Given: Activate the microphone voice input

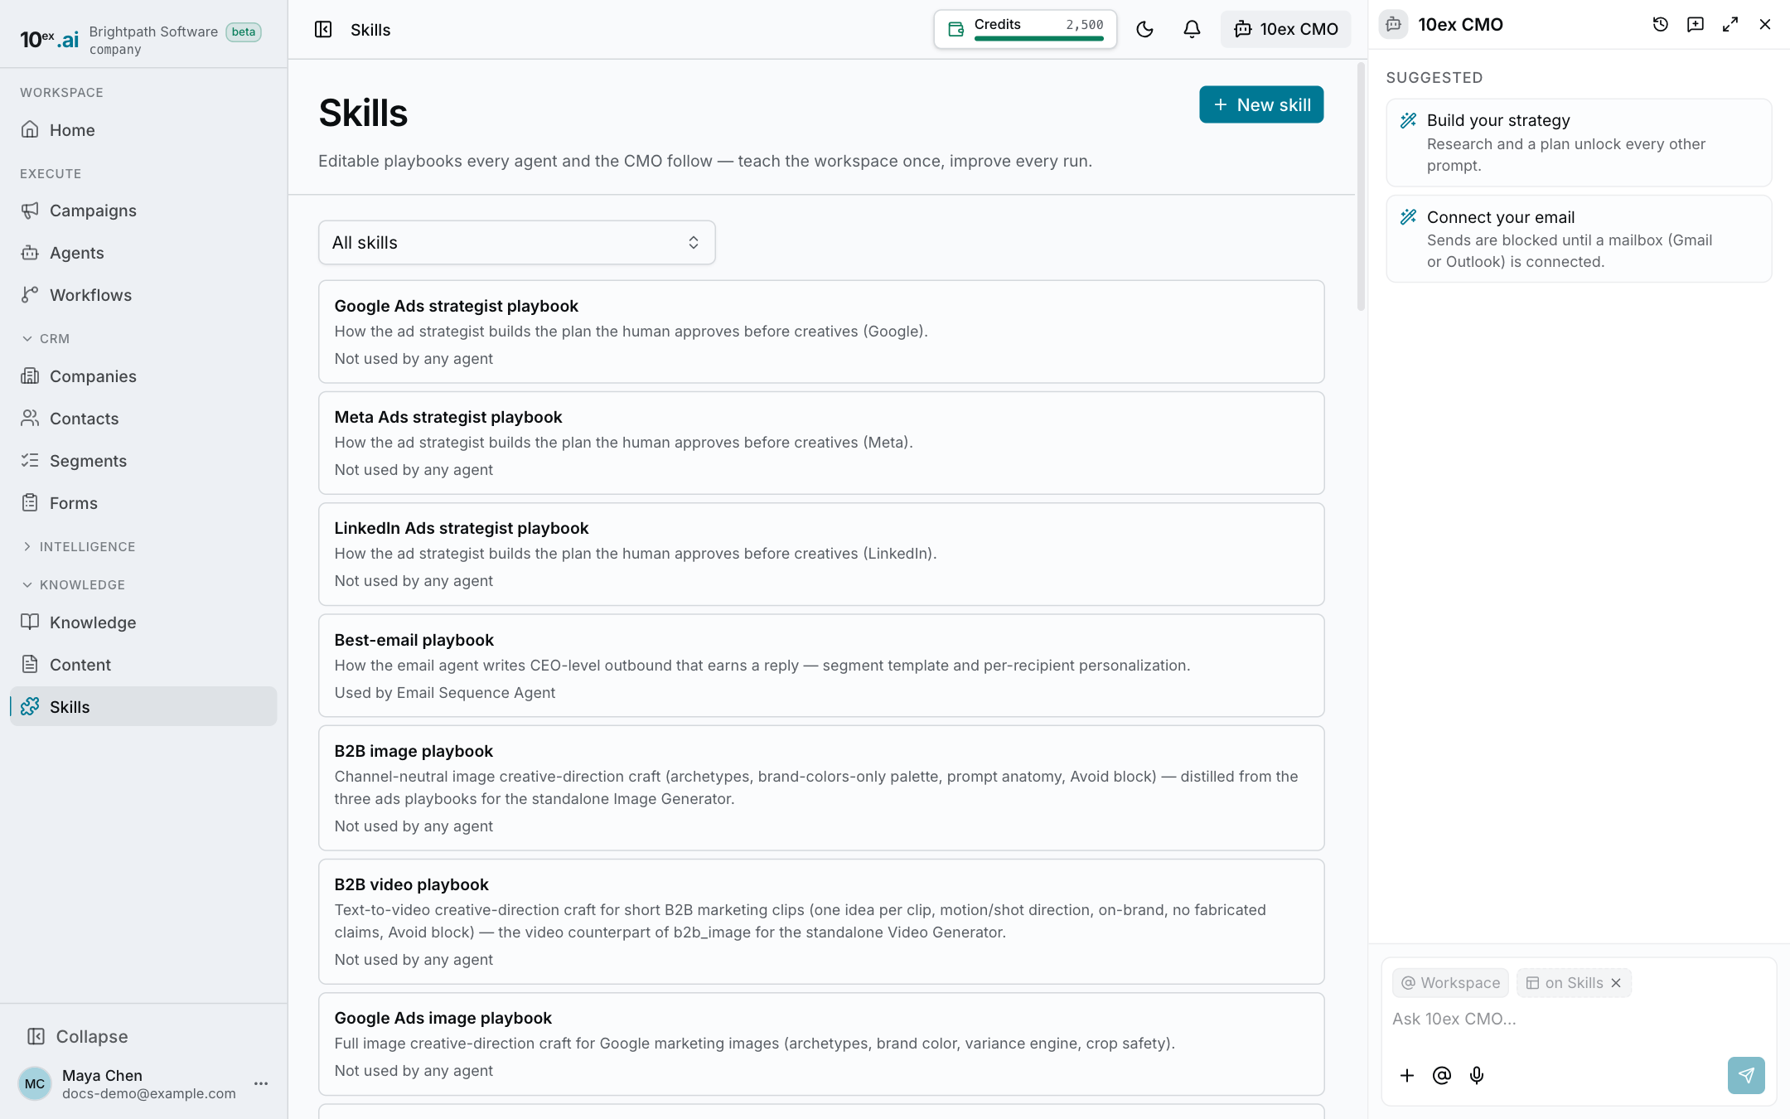Looking at the screenshot, I should coord(1477,1075).
